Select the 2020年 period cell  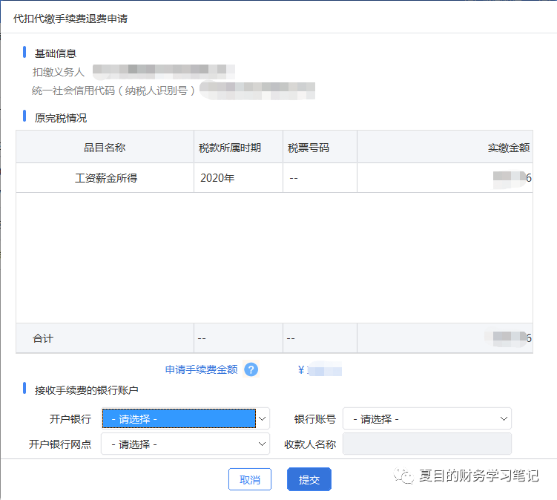click(x=238, y=178)
